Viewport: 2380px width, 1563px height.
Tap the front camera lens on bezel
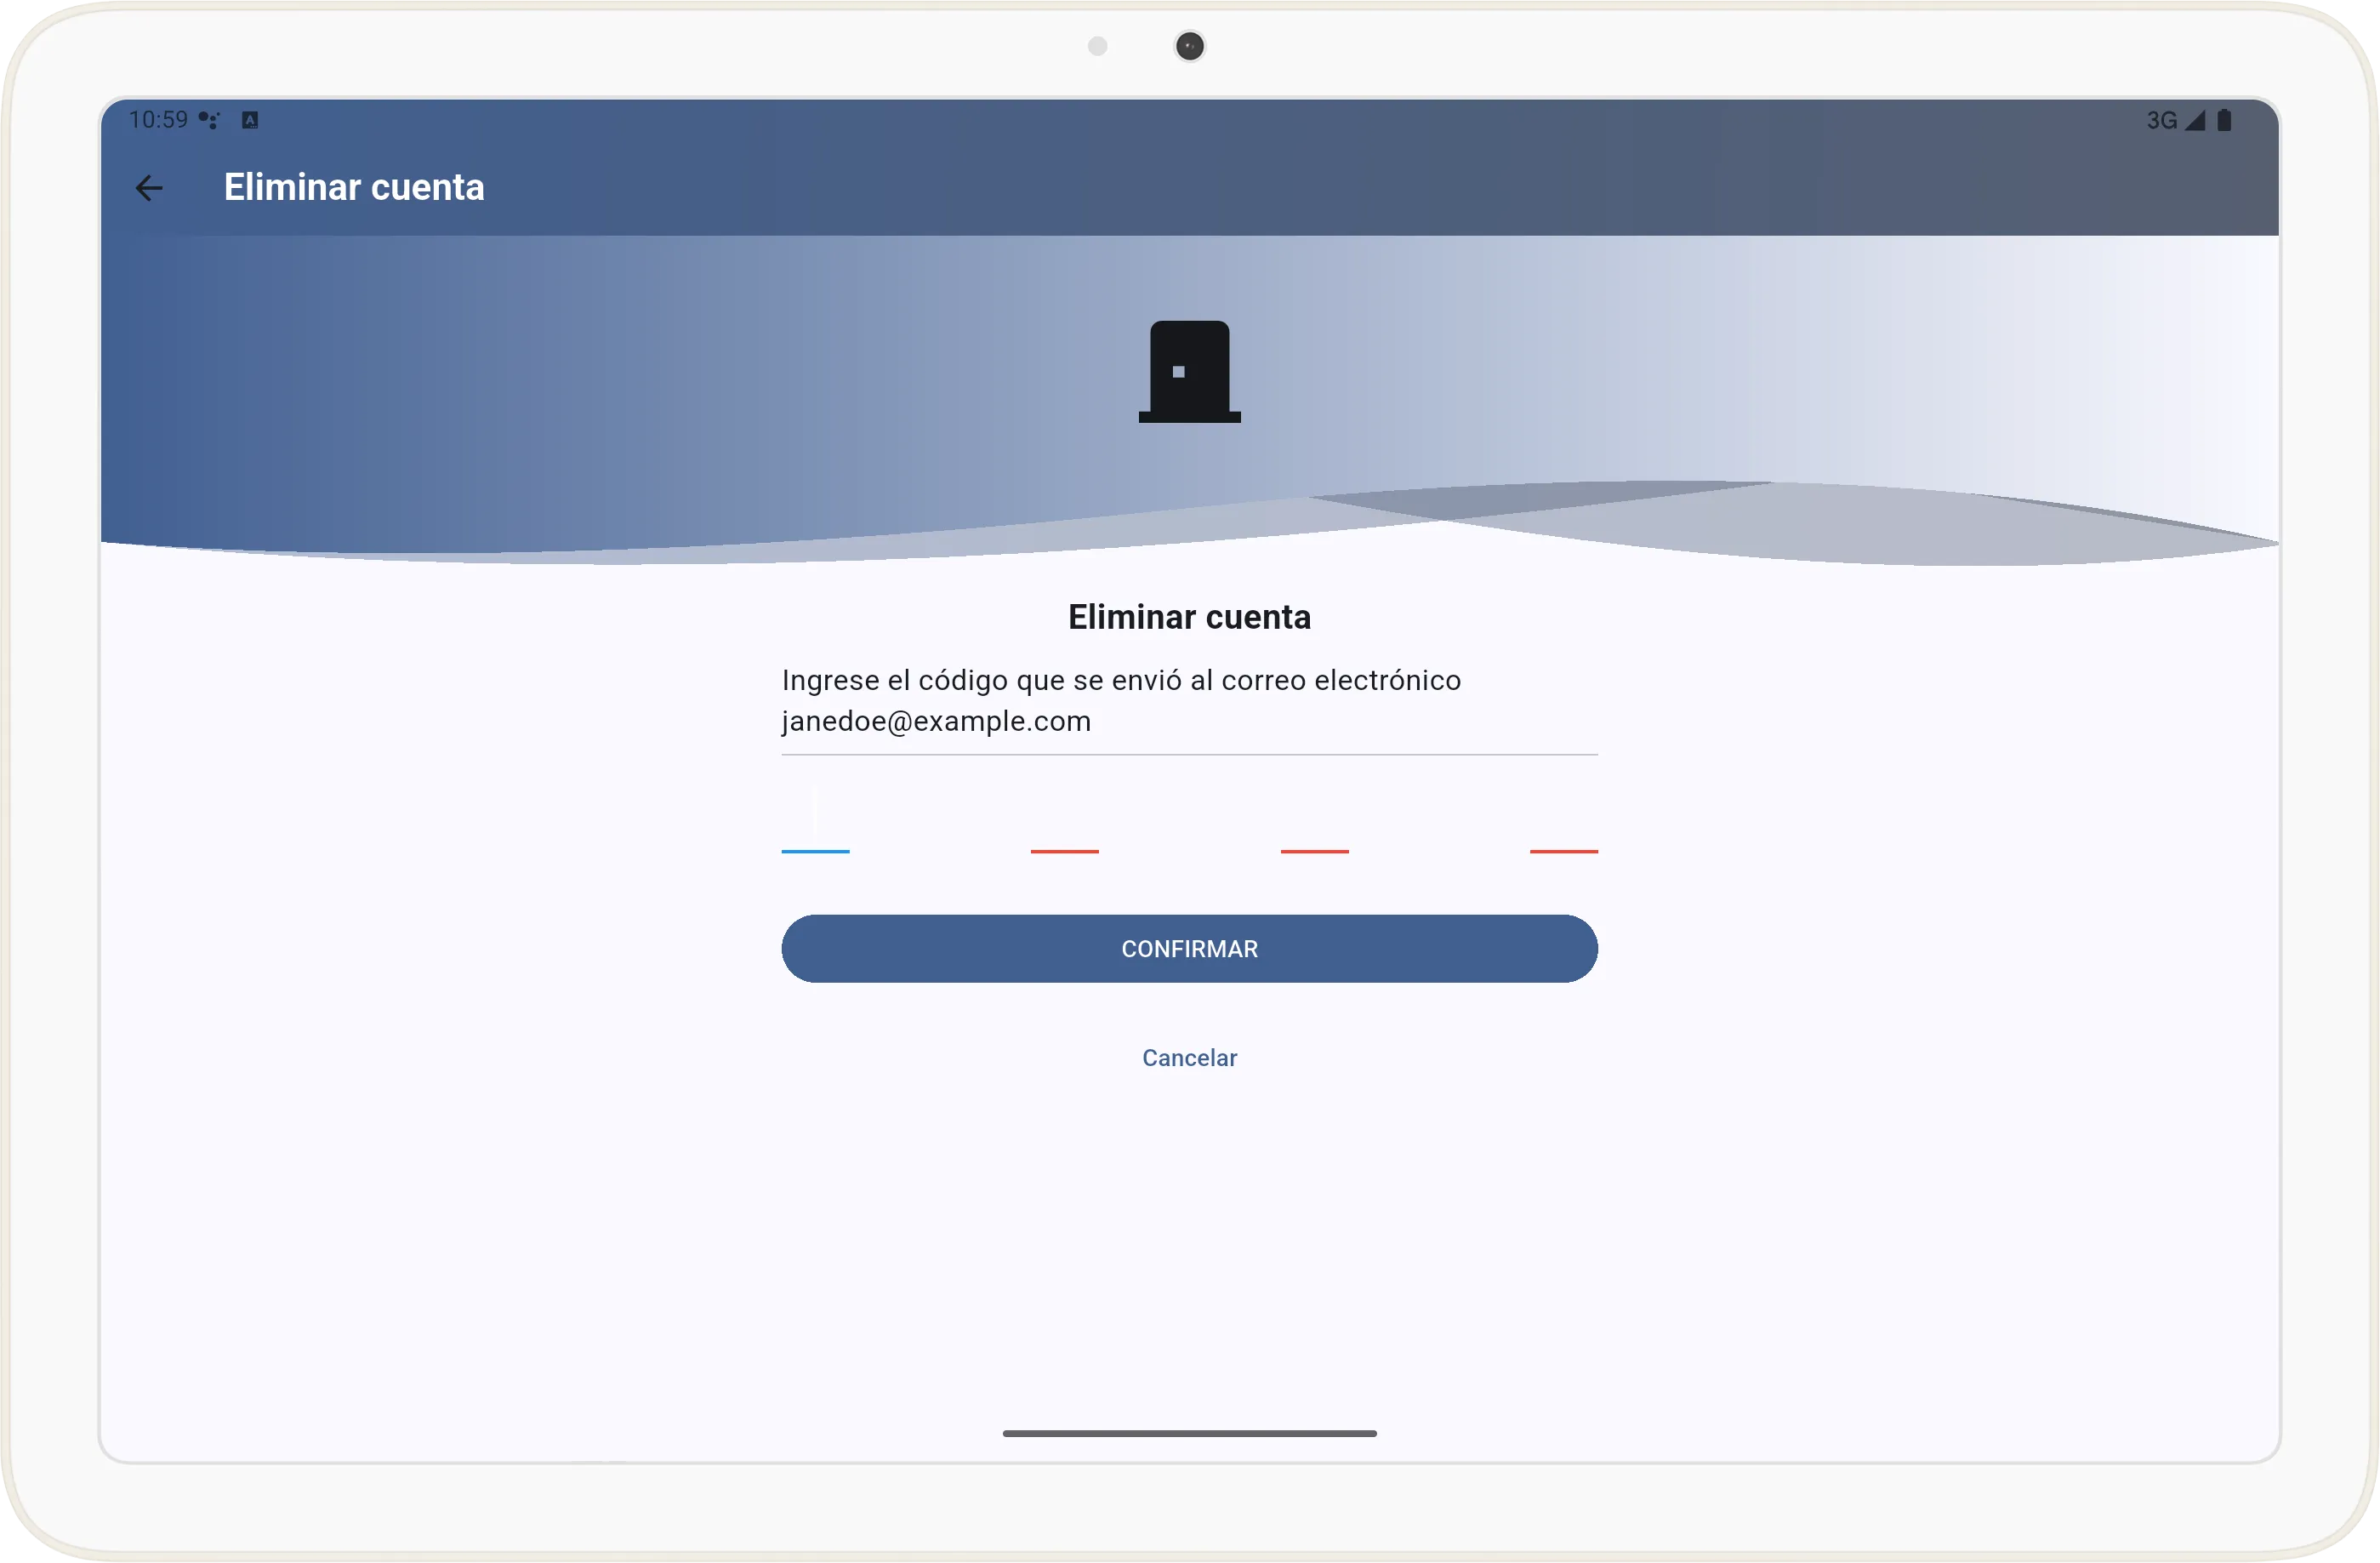pos(1189,47)
